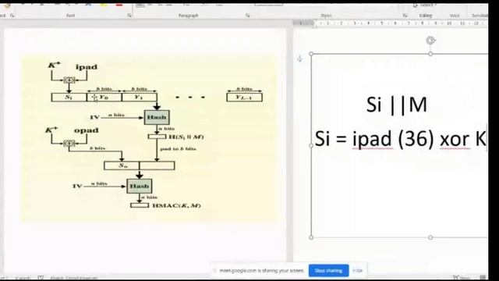Screen dimensions: 499x281
Task: Expand the Select dropdown in Editing group
Action: [425, 5]
